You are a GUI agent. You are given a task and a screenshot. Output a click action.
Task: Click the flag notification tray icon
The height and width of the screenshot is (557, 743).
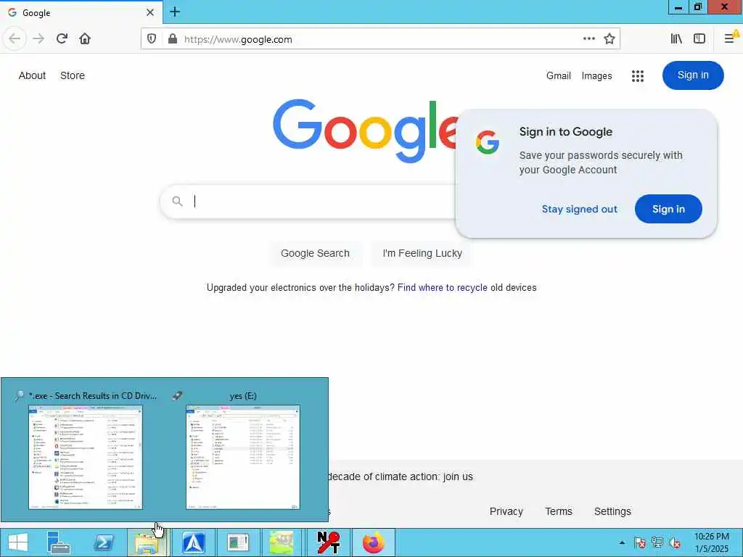coord(640,542)
